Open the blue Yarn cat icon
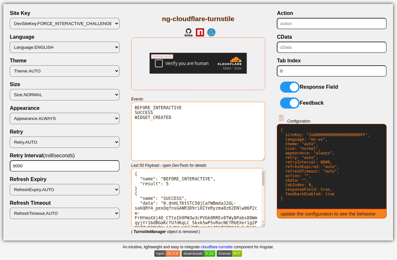Screen dimensions: 397x260 (211, 32)
